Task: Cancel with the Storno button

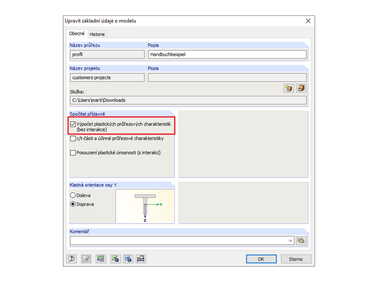Action: (x=296, y=259)
